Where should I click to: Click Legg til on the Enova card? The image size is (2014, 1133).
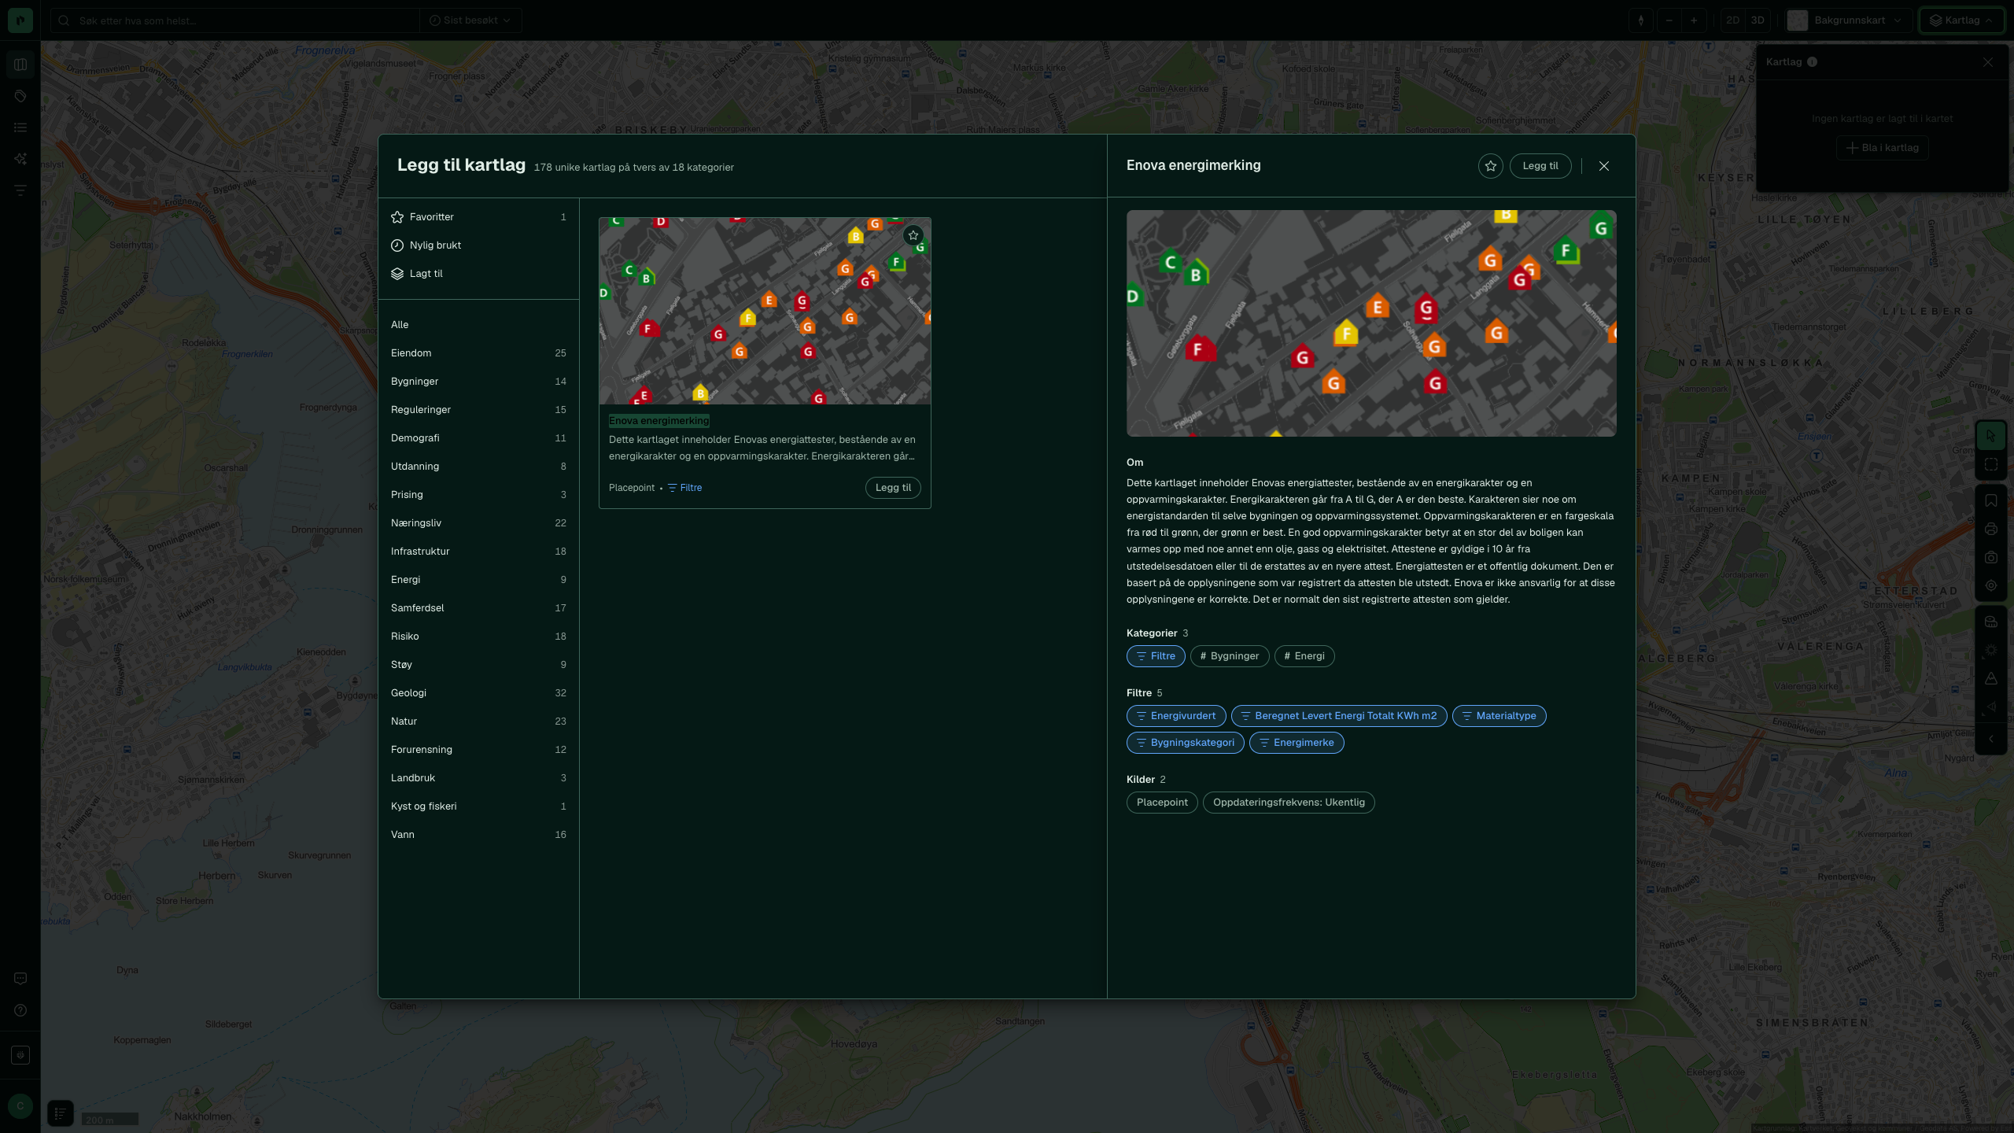click(x=893, y=488)
